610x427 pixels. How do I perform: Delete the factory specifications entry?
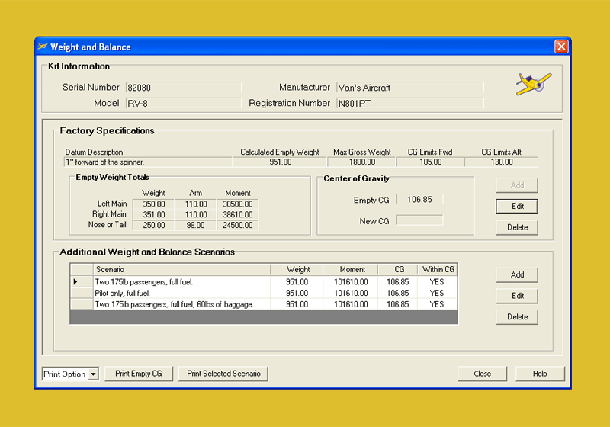(x=517, y=227)
